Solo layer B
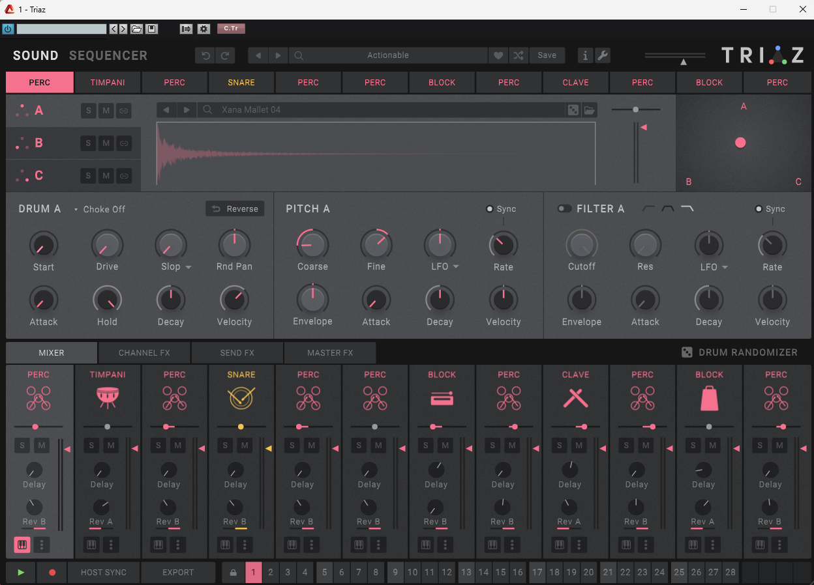This screenshot has height=585, width=814. click(89, 143)
